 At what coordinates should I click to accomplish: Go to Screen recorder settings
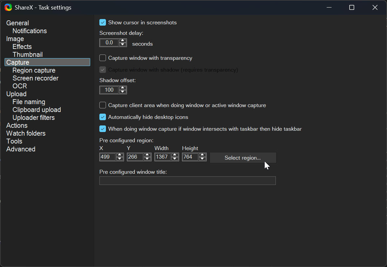point(35,78)
